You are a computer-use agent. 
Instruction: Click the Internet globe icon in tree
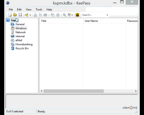pos(12,36)
